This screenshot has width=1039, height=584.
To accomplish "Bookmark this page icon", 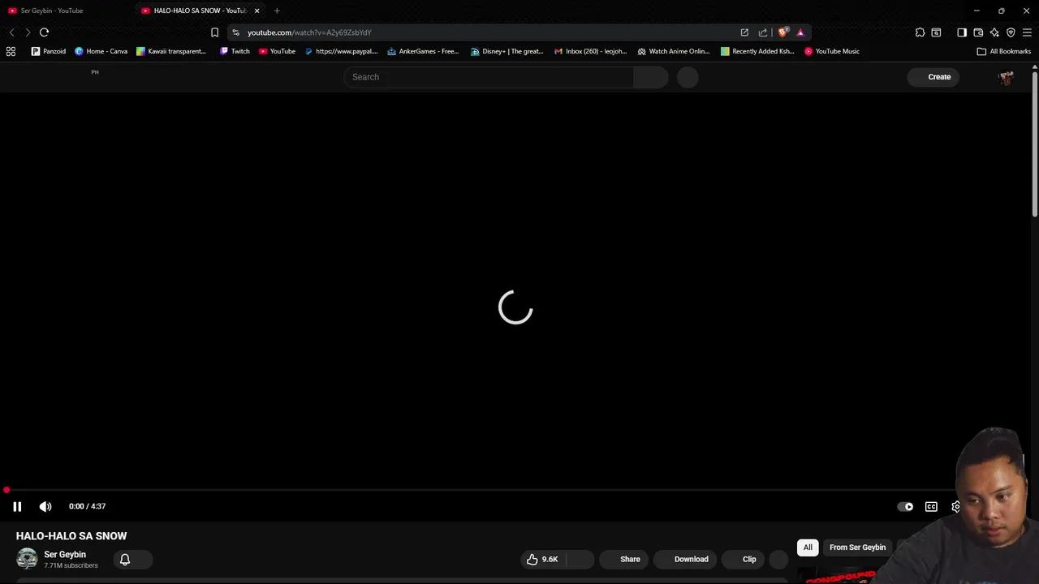I will [x=214, y=32].
